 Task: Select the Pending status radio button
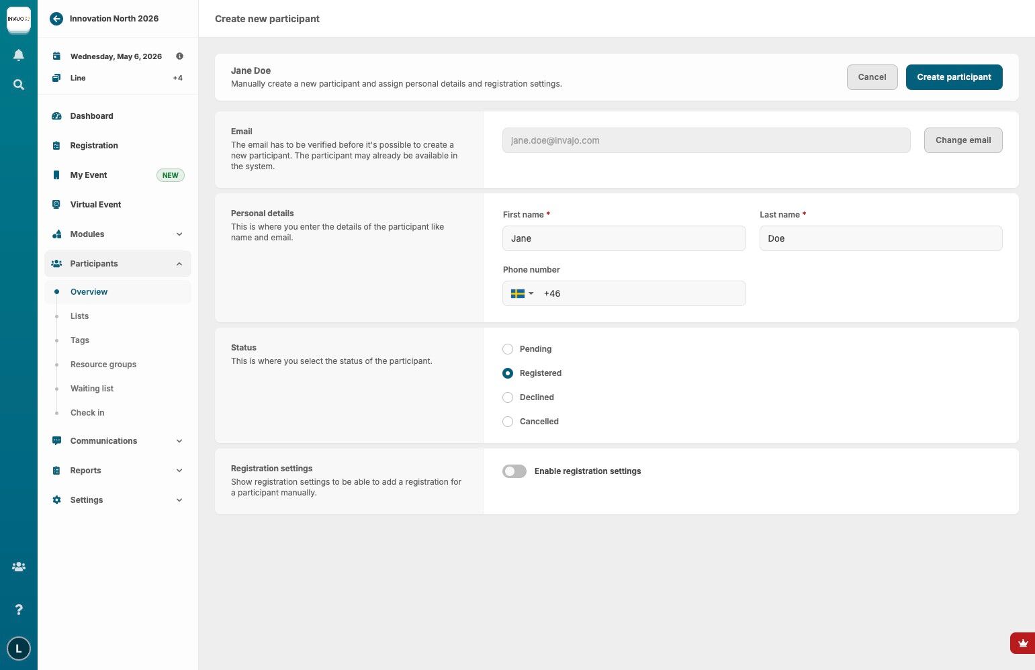point(508,349)
